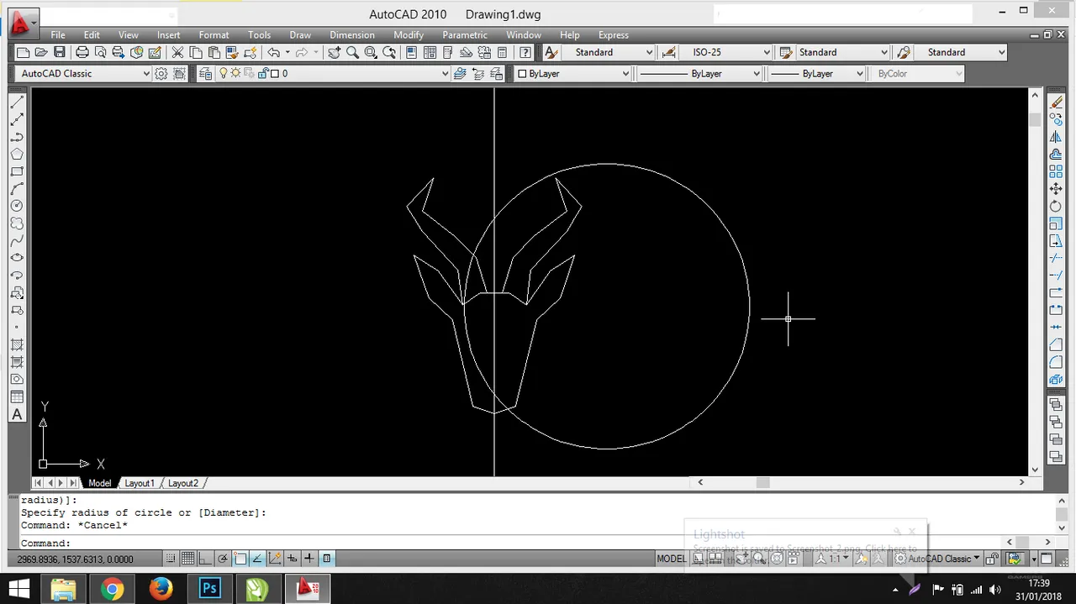Screen dimensions: 1076x604
Task: Open the Parametric menu
Action: click(465, 34)
